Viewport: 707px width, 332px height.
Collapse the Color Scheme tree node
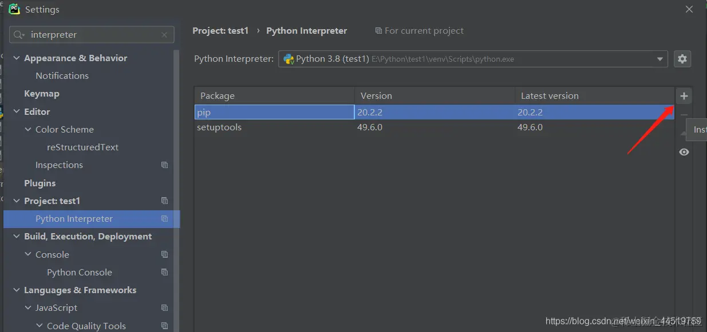(x=28, y=130)
